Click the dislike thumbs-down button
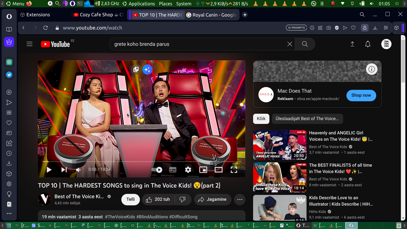 pyautogui.click(x=183, y=199)
